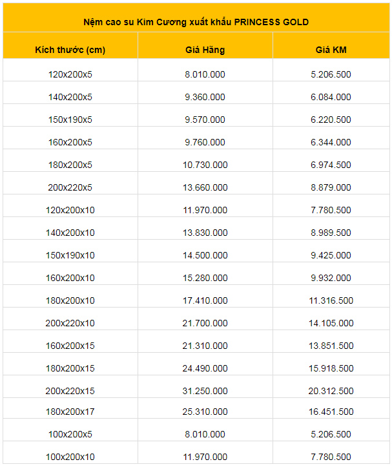Select the 180x200x15 size cell
The image size is (392, 471).
[70, 368]
